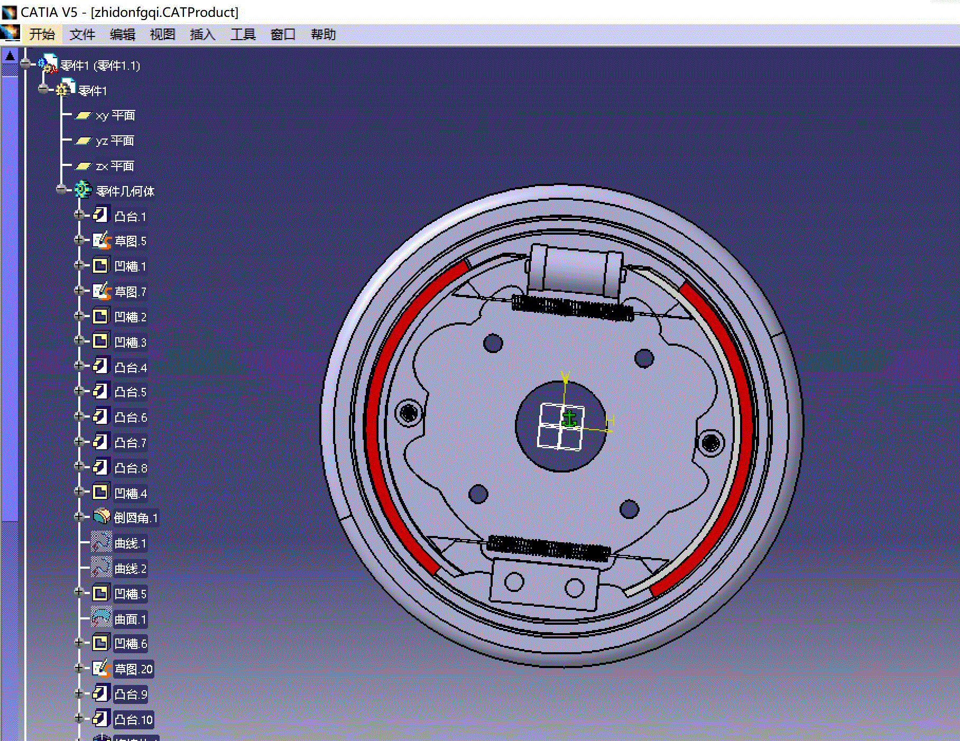Open the 编辑 menu

123,34
